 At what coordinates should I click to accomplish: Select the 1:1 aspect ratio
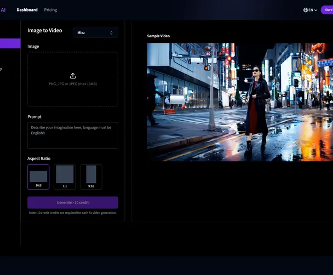tap(65, 177)
